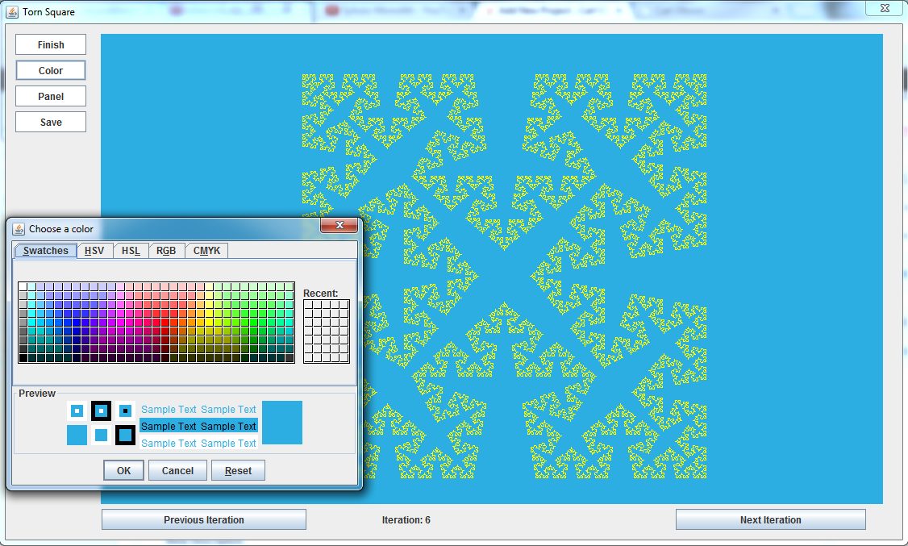Select the RGB tab
908x546 pixels.
[x=166, y=251]
